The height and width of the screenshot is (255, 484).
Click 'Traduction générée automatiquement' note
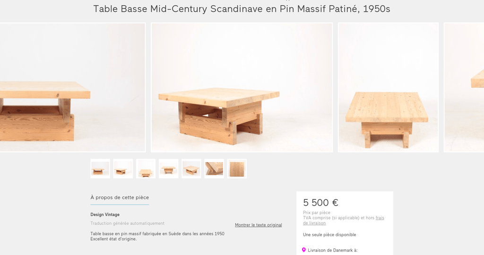pyautogui.click(x=128, y=223)
